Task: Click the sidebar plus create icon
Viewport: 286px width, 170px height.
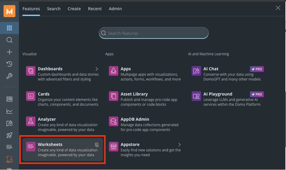Action: click(x=10, y=52)
